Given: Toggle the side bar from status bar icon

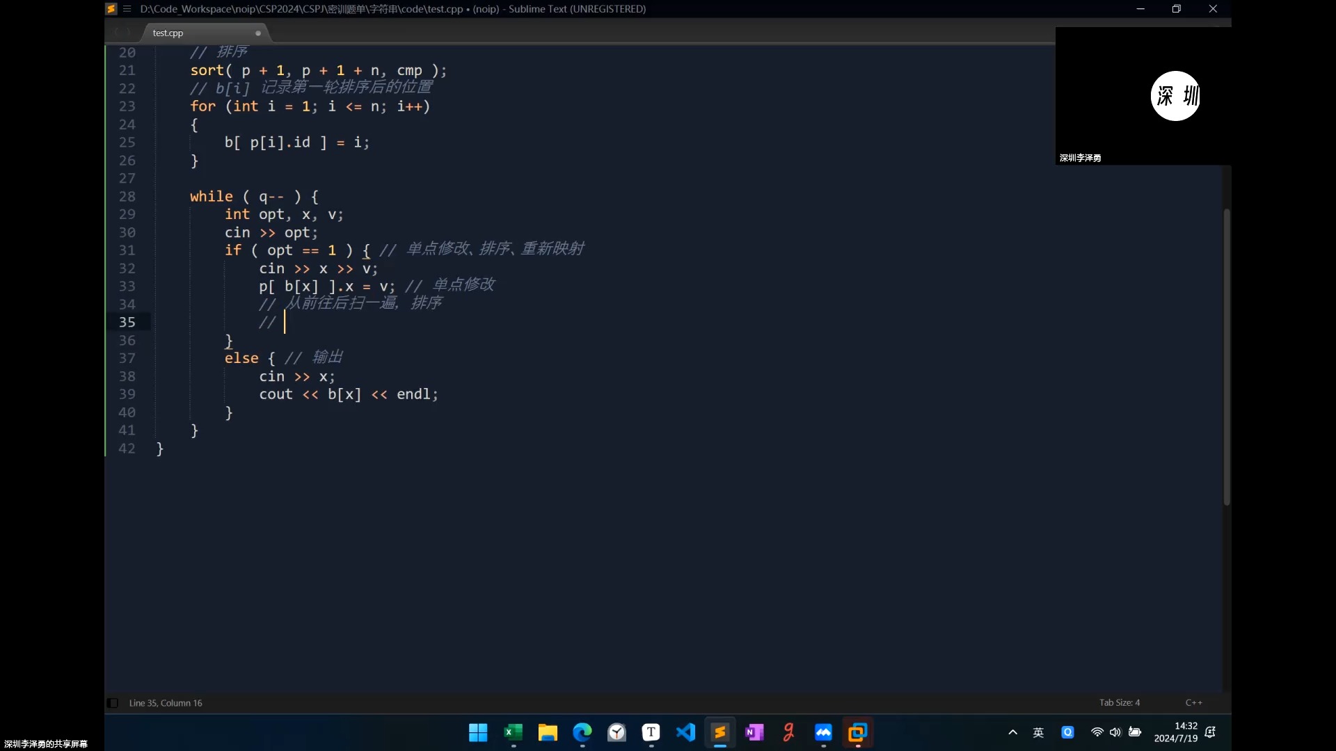Looking at the screenshot, I should click(113, 703).
